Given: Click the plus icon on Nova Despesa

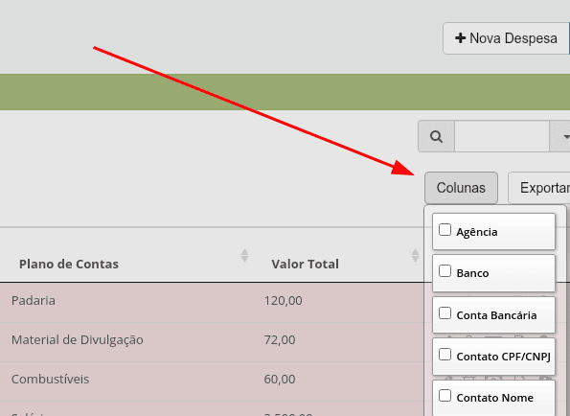Looking at the screenshot, I should (460, 38).
